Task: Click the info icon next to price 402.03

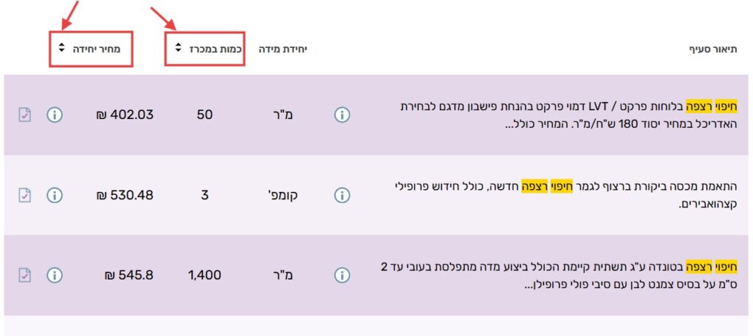Action: (54, 115)
